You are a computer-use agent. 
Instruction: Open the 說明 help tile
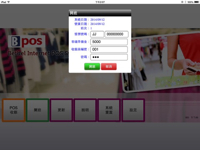[85, 110]
